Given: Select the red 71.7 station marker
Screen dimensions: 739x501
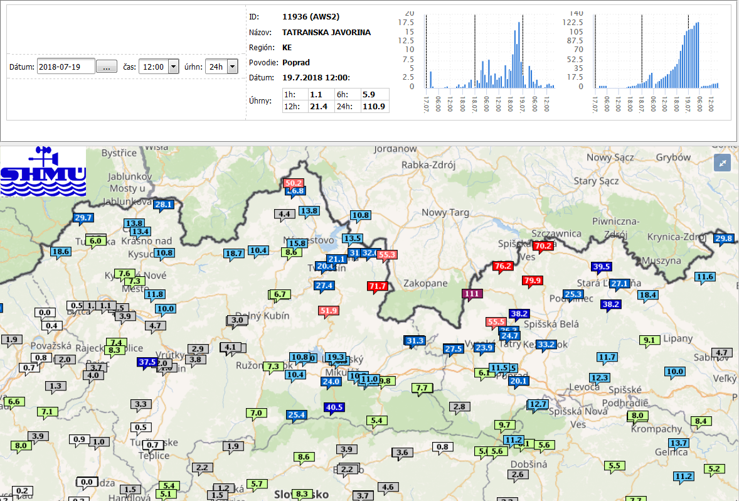Looking at the screenshot, I should click(377, 286).
